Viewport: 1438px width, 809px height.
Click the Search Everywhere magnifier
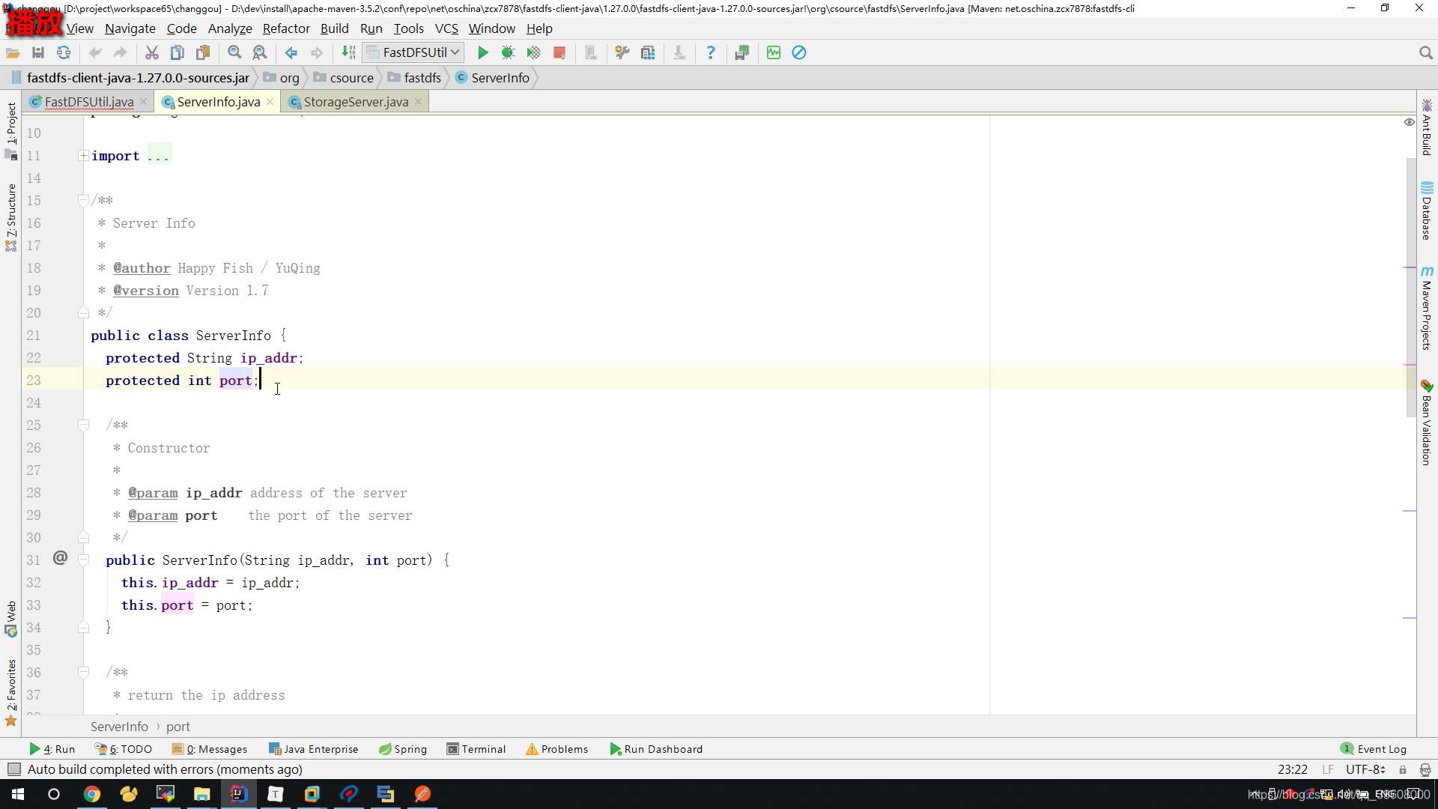[1425, 52]
